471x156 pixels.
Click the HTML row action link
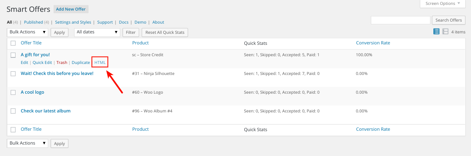coord(100,62)
